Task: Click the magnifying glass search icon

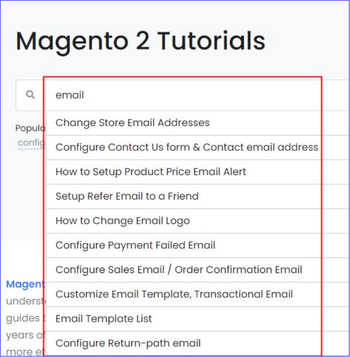Action: (x=30, y=95)
